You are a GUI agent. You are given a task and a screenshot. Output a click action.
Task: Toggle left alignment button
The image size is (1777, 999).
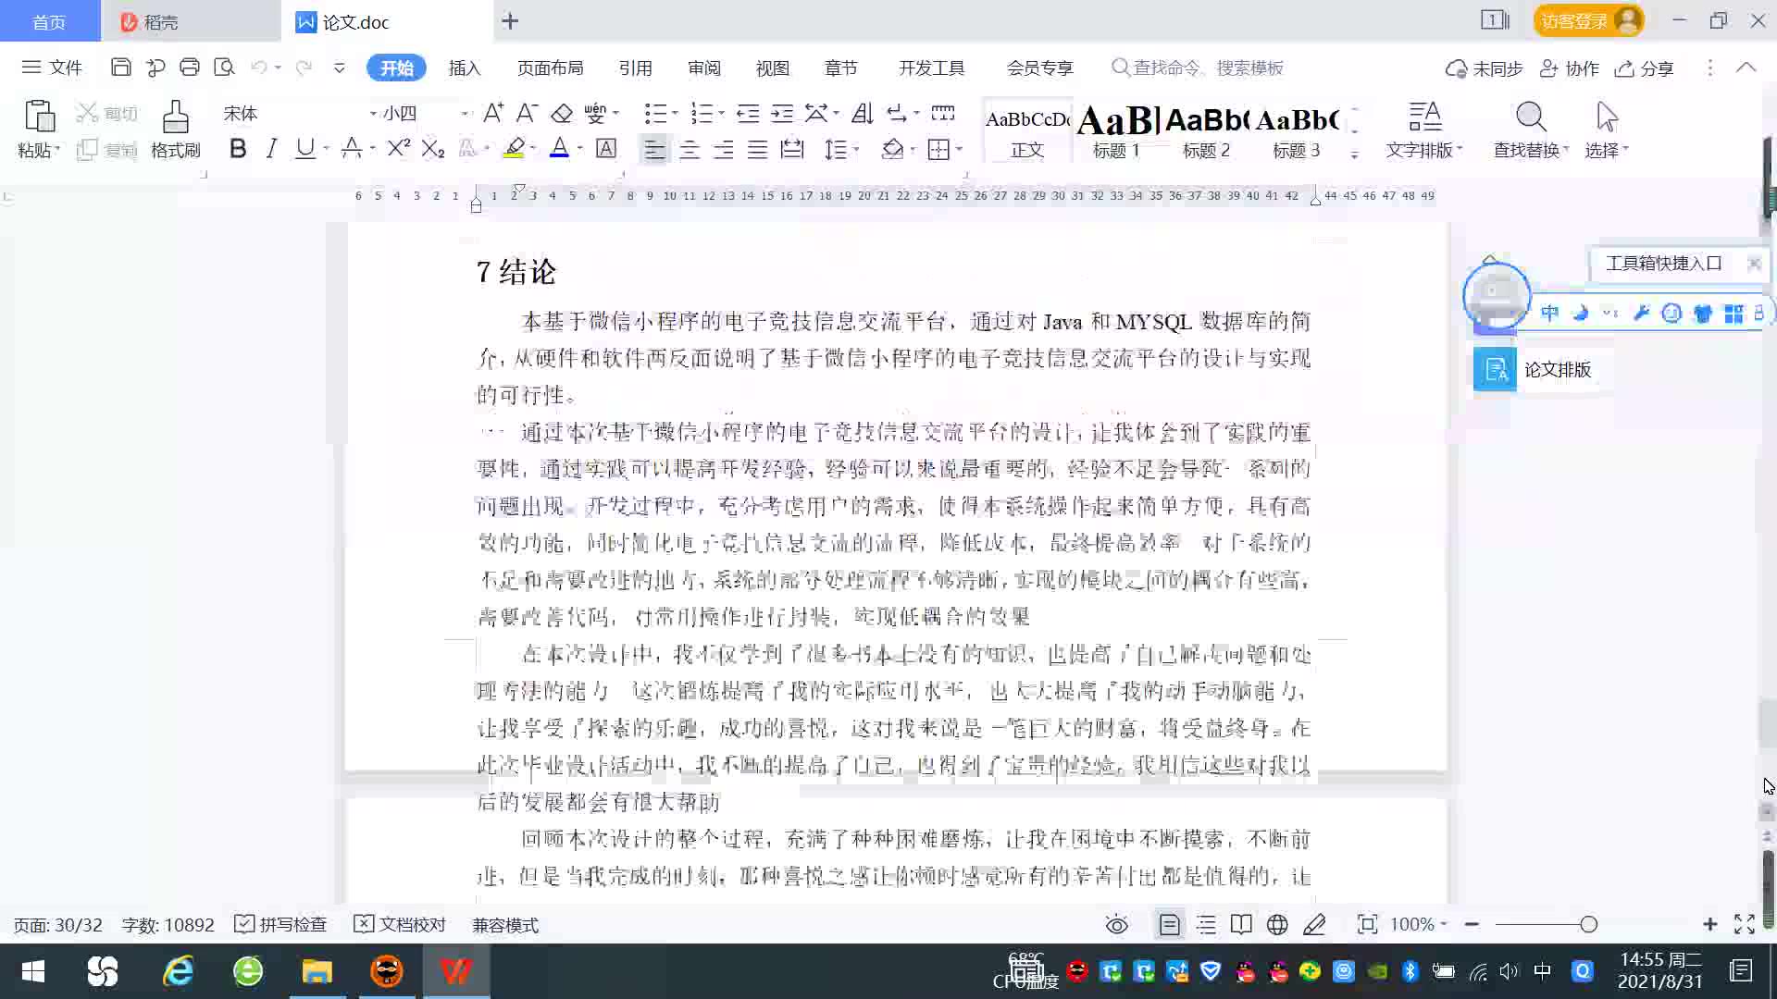[654, 149]
